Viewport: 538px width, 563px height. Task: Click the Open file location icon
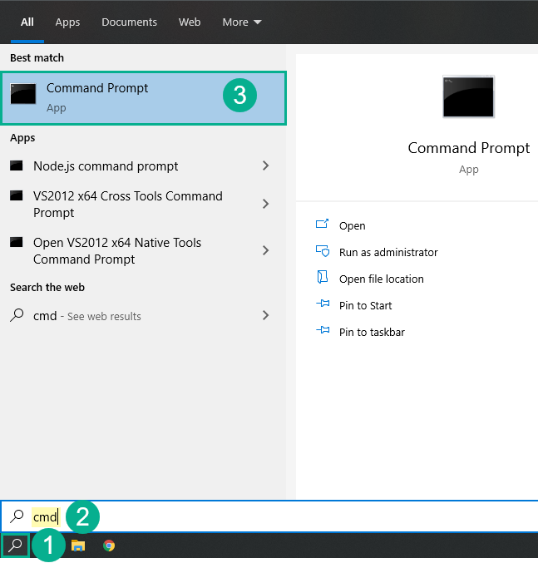coord(323,279)
